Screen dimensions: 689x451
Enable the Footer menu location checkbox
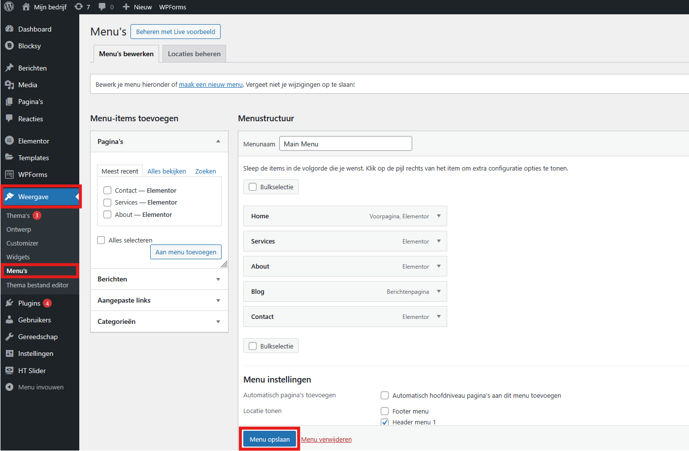click(x=385, y=411)
